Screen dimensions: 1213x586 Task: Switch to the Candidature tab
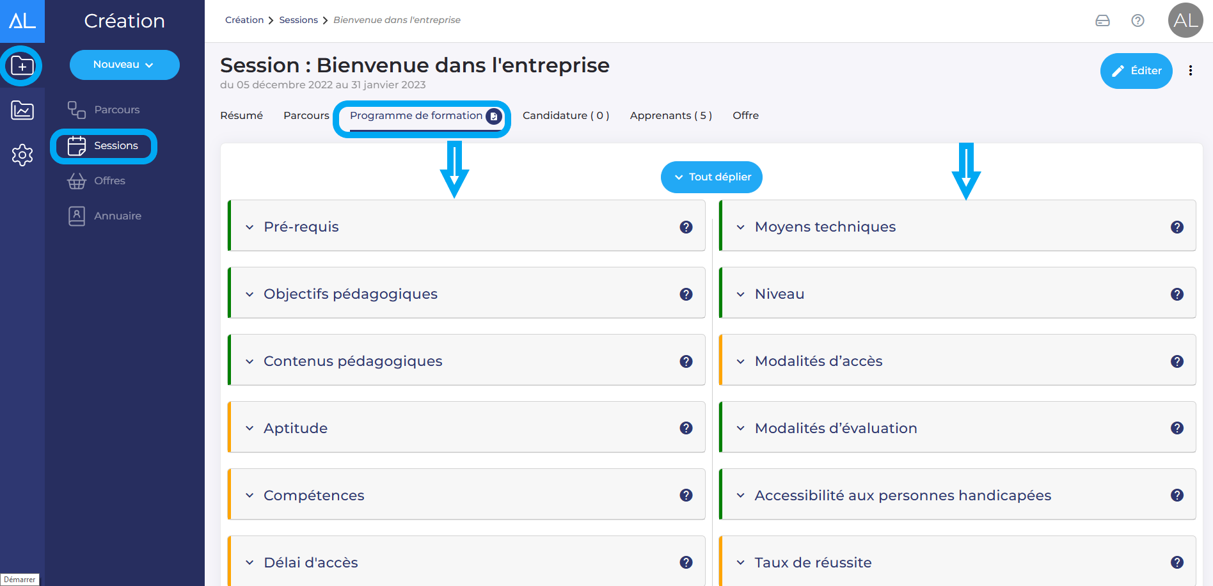[x=566, y=116]
